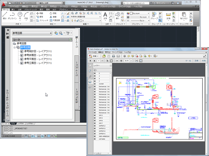Open the layer state dropdown in Layers panel
This screenshot has width=209, height=156.
coord(86,17)
